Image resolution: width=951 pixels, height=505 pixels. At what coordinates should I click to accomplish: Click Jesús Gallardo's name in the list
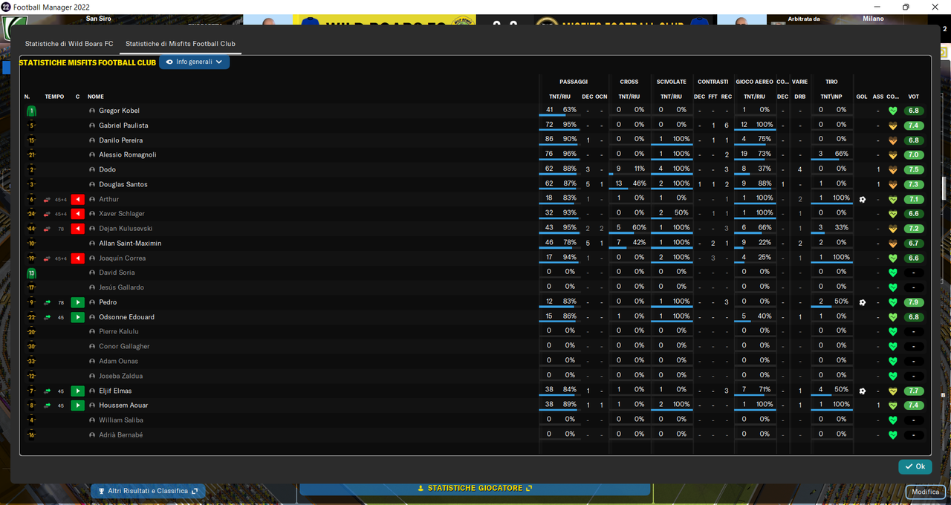121,287
